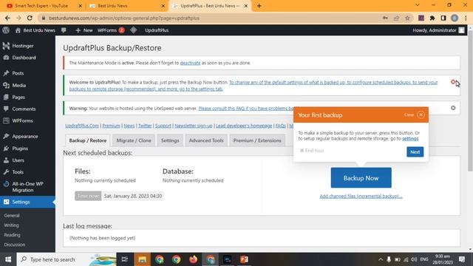
Task: Reload the page with browser refresh icon
Action: (30, 18)
